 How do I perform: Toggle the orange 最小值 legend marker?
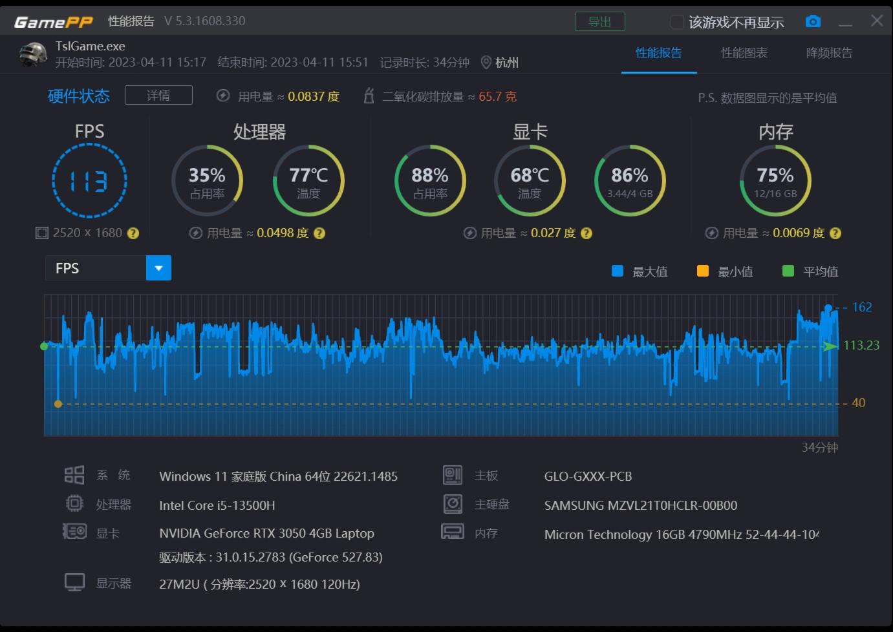(703, 271)
